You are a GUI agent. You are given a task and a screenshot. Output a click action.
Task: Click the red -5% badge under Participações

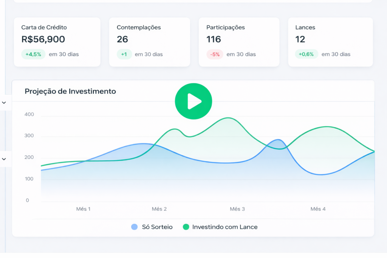(x=215, y=54)
